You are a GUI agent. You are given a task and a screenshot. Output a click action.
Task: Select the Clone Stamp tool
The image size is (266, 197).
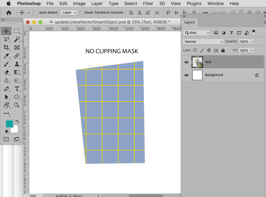click(x=17, y=64)
